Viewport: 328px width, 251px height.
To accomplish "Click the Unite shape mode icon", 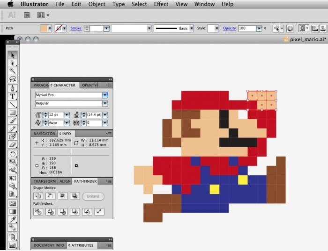I will (x=38, y=196).
